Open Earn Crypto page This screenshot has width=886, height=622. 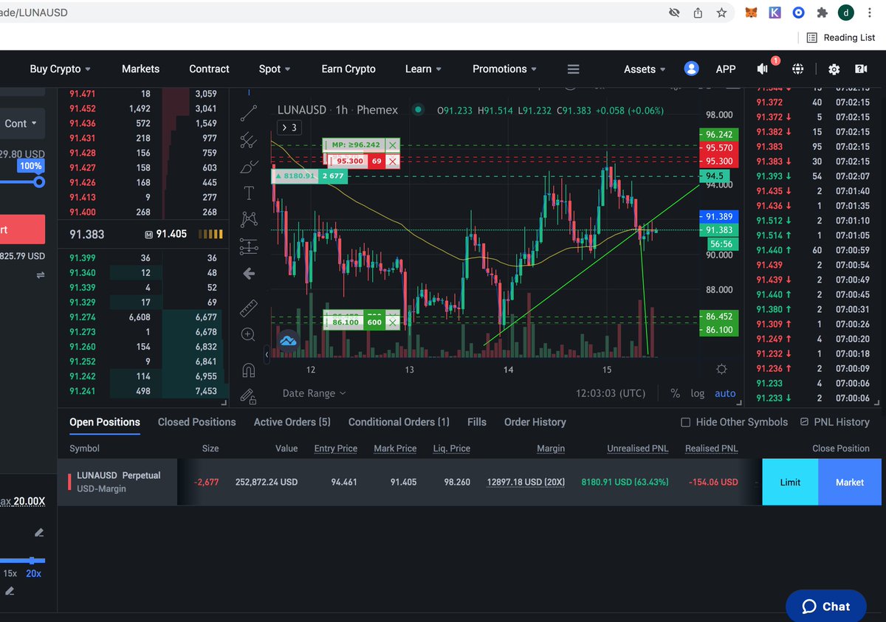348,69
